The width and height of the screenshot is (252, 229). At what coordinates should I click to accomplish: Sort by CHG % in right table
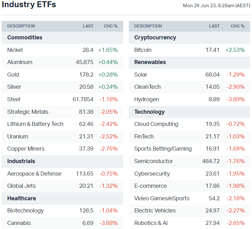pyautogui.click(x=238, y=26)
